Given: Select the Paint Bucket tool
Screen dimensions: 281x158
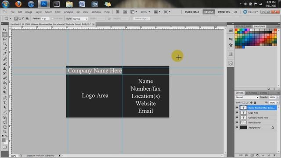Looking at the screenshot, I should tap(5, 83).
